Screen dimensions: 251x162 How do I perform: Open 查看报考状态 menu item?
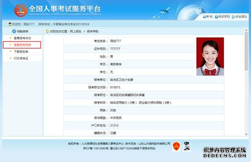[22, 38]
